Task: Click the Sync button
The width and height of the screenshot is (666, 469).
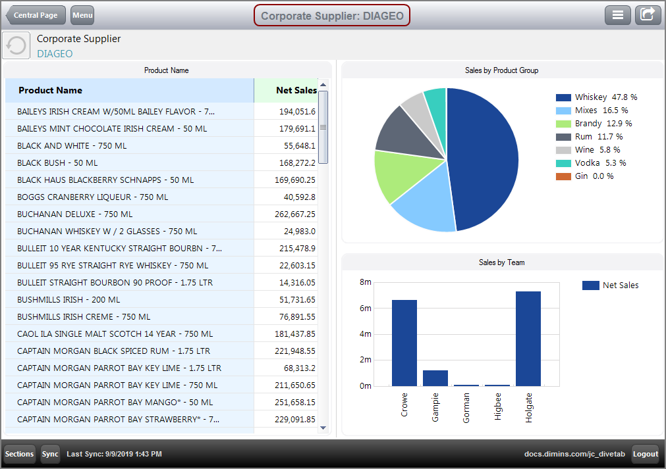Action: [50, 454]
